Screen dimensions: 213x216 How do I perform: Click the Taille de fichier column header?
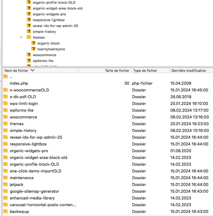(117, 71)
